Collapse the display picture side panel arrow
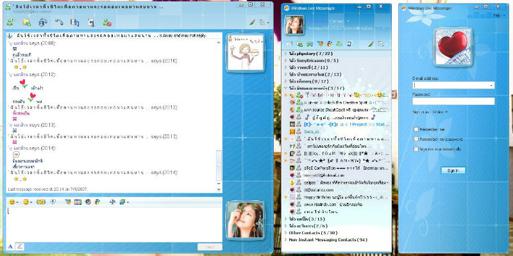The image size is (513, 256). [271, 38]
